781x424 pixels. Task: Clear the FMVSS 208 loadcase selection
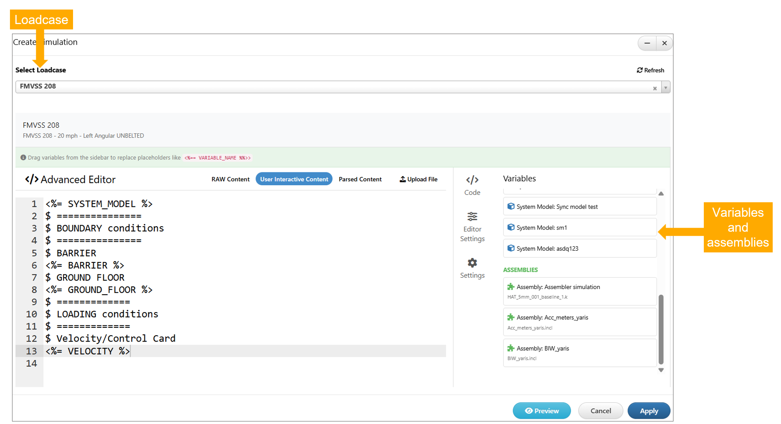point(655,88)
